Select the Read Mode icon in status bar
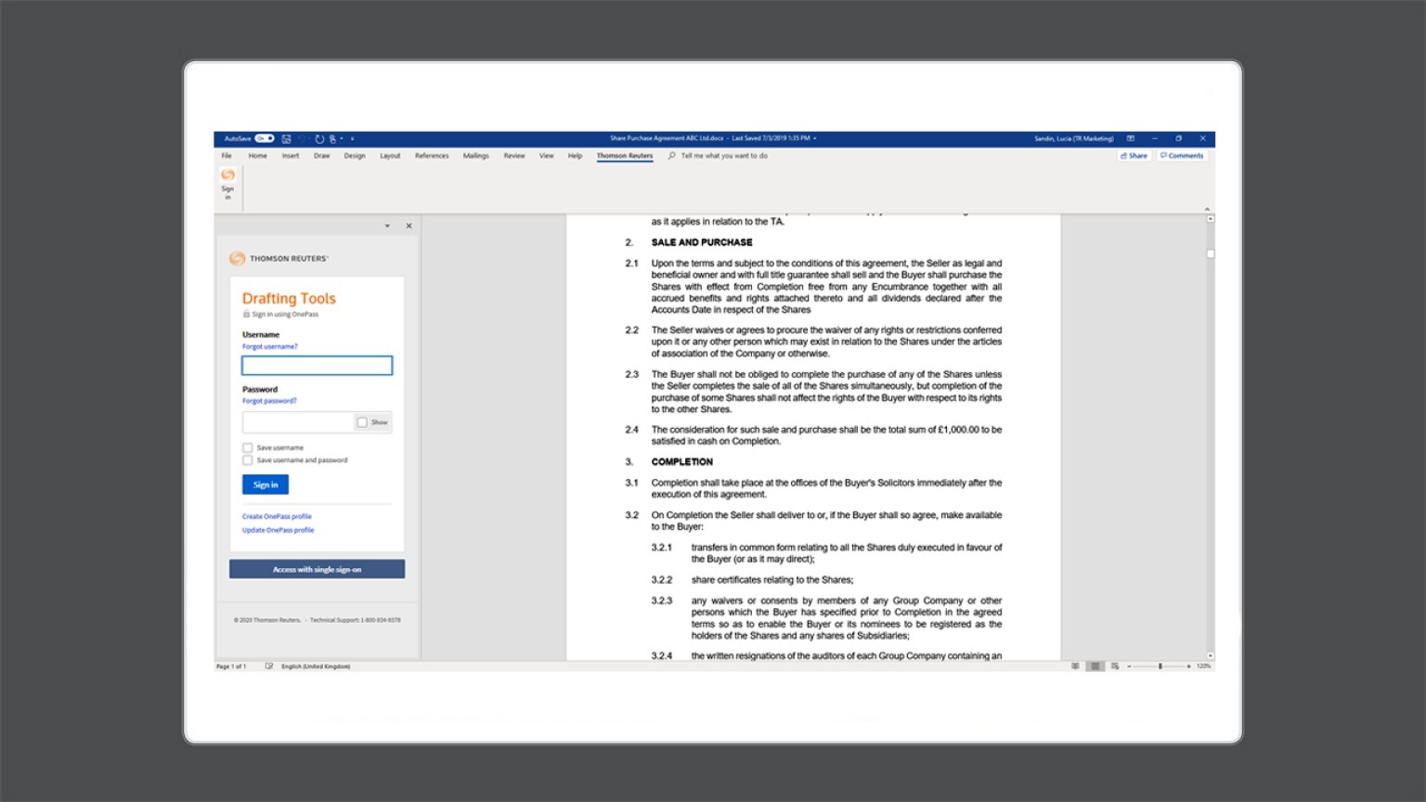 (1076, 666)
